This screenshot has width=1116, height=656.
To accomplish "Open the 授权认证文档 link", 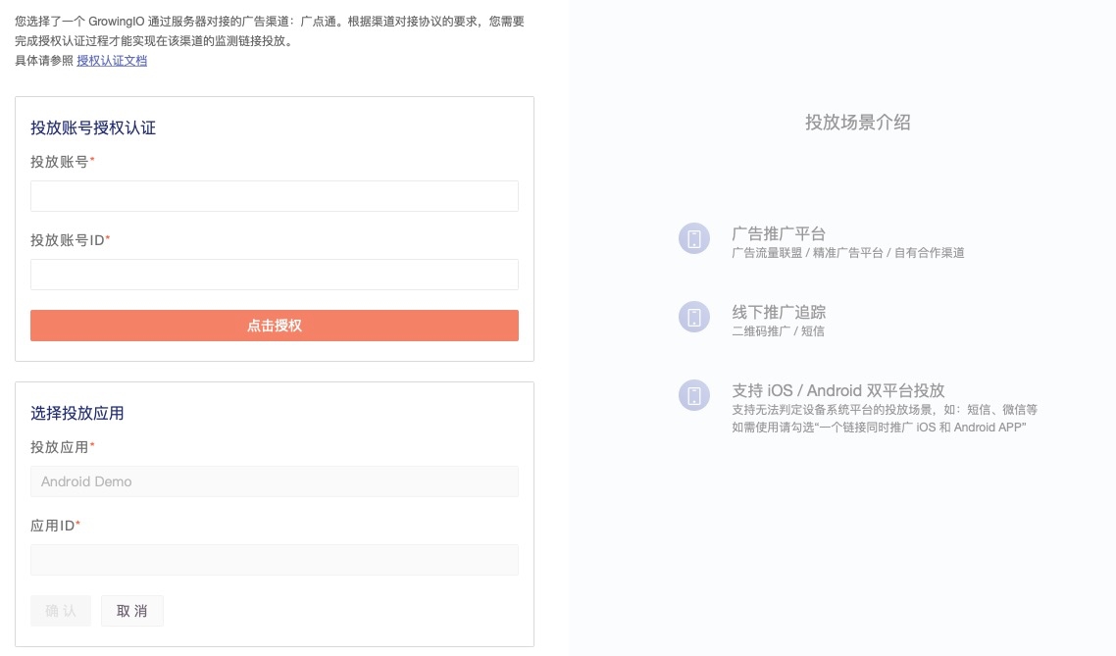I will pyautogui.click(x=112, y=61).
